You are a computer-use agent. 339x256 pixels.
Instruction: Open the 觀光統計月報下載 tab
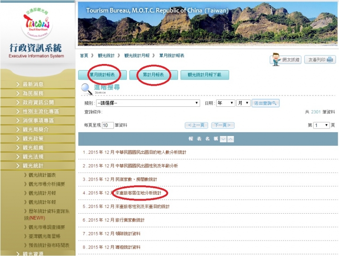click(204, 75)
